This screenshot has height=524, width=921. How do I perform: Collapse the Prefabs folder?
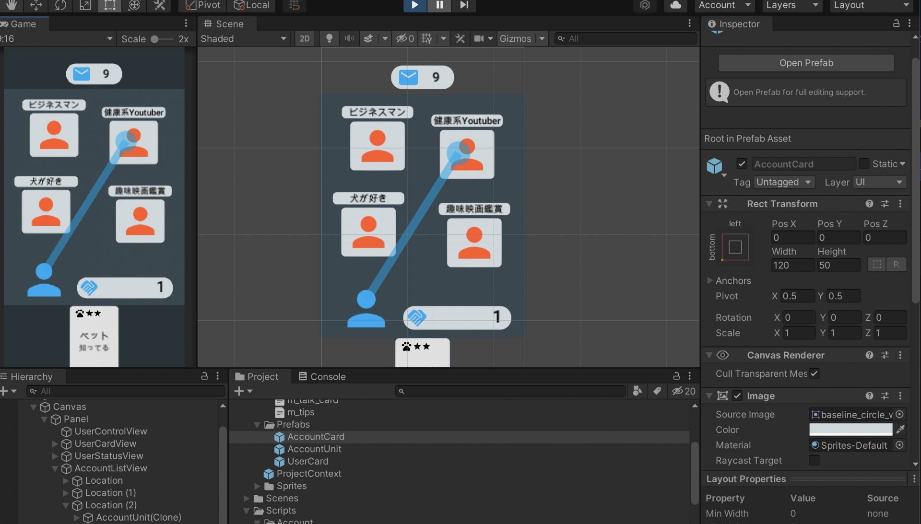point(257,425)
